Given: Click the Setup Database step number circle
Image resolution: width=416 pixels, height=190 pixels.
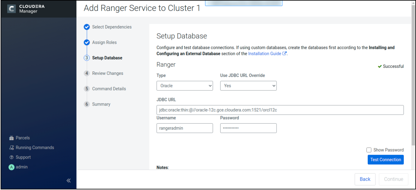Looking at the screenshot, I should coord(87,58).
